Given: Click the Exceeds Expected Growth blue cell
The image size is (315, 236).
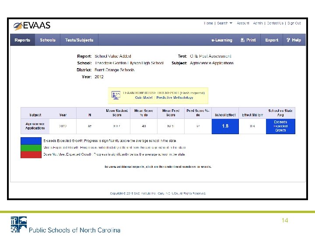Looking at the screenshot, I should click(280, 126).
